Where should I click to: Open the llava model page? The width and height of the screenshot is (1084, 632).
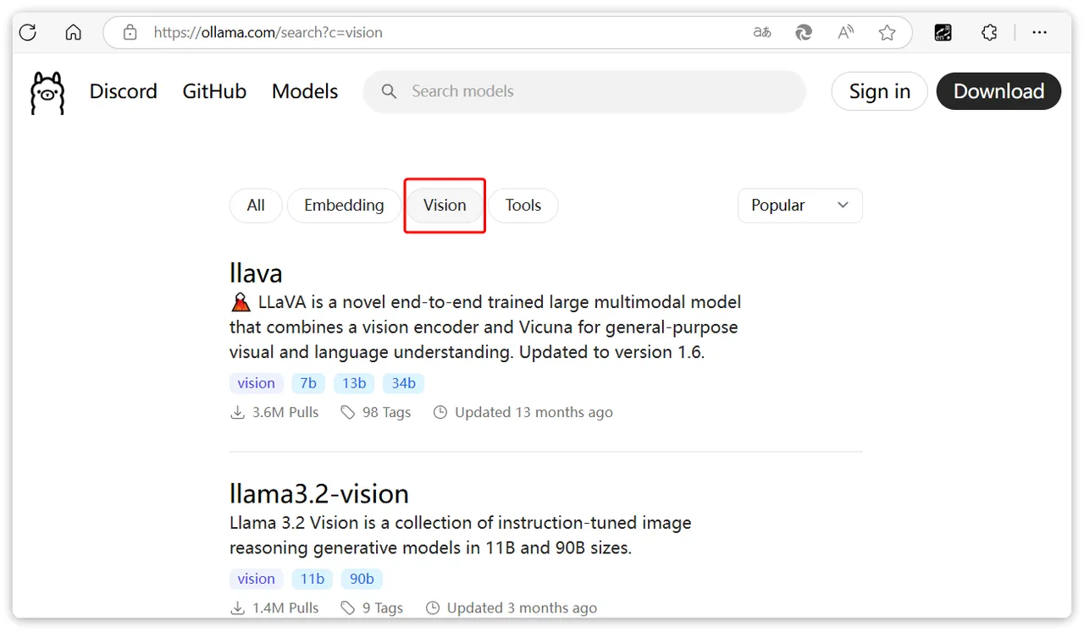256,273
